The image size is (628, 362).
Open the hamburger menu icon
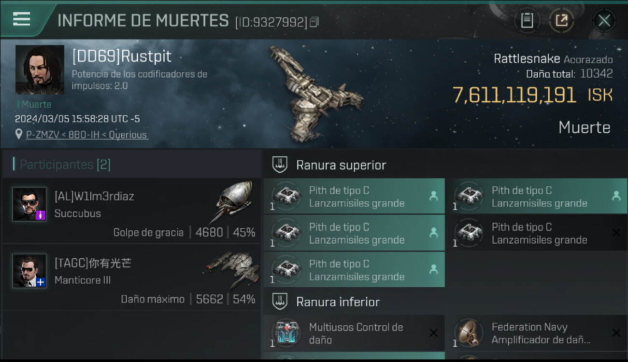click(21, 19)
